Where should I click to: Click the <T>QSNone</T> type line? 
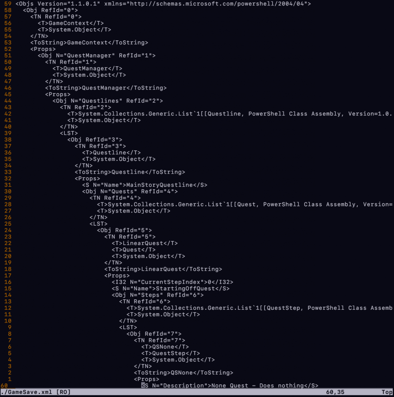pyautogui.click(x=165, y=347)
